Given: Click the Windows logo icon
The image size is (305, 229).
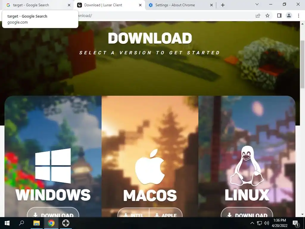Looking at the screenshot, I should (x=53, y=166).
